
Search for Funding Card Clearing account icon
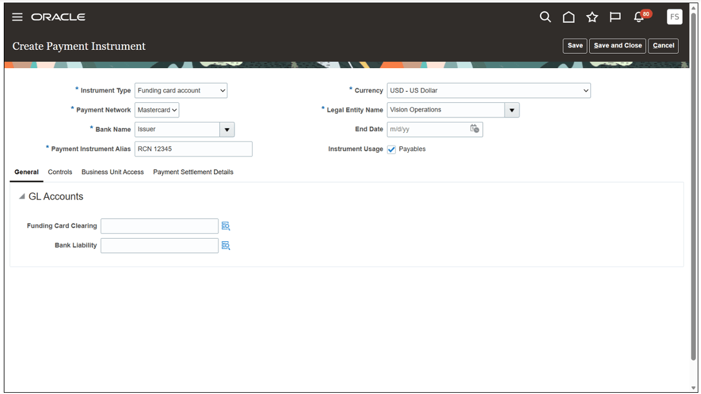point(225,226)
